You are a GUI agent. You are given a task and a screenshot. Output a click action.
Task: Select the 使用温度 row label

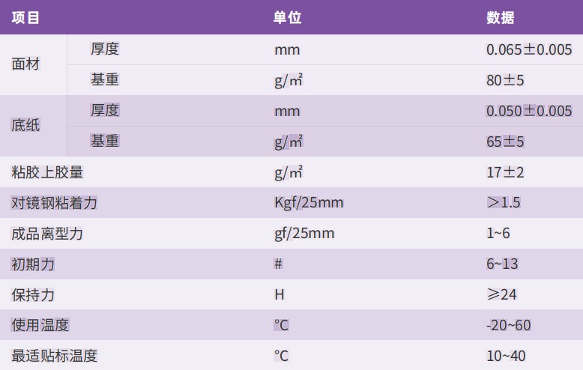coord(40,325)
